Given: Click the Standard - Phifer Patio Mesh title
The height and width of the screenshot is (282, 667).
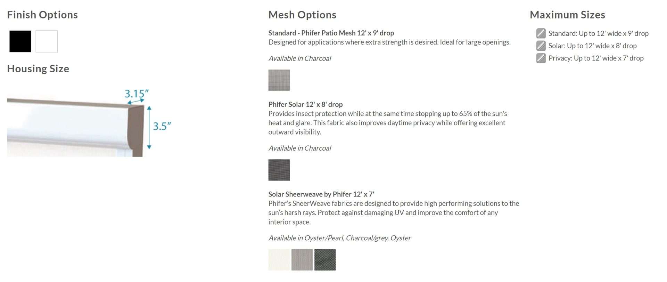Looking at the screenshot, I should point(331,33).
